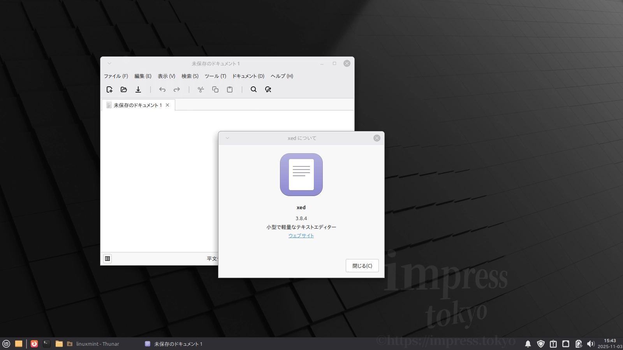623x350 pixels.
Task: Toggle the side pane button in the status bar
Action: (x=107, y=259)
